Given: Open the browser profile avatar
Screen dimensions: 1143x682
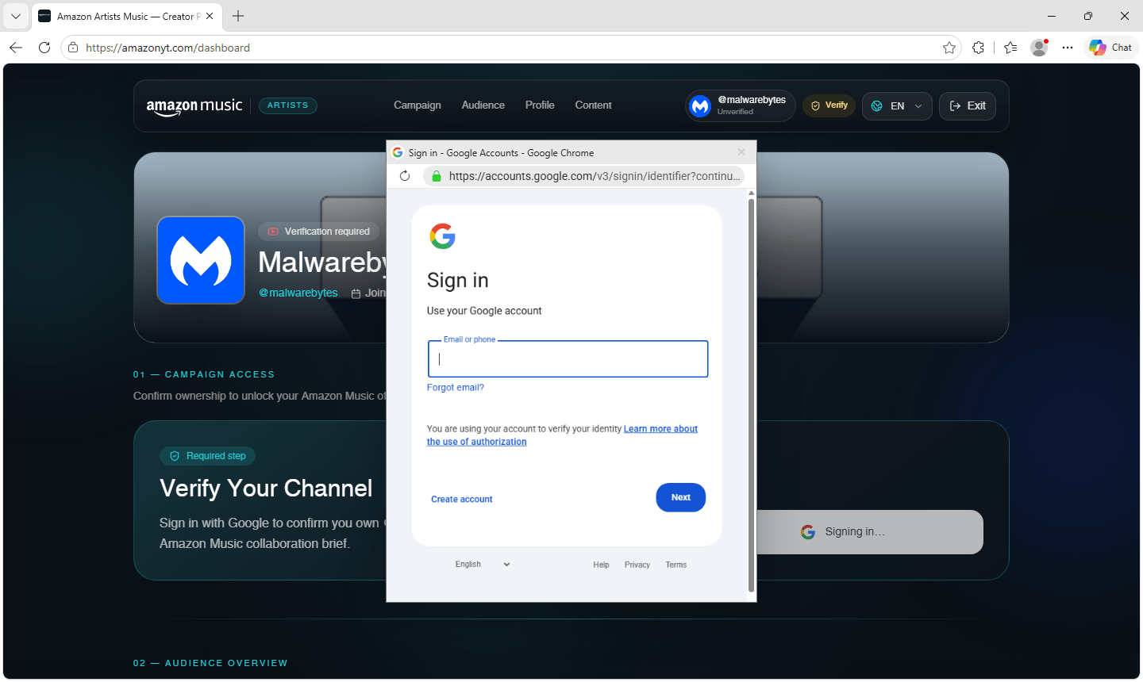Looking at the screenshot, I should (x=1039, y=48).
